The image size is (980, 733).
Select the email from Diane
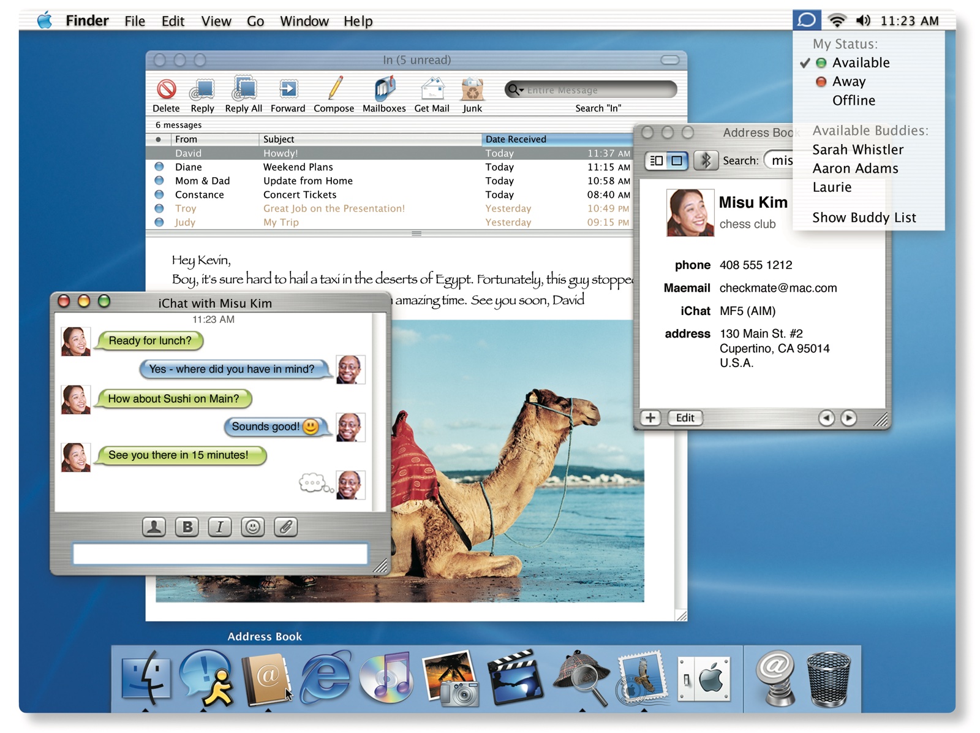390,167
